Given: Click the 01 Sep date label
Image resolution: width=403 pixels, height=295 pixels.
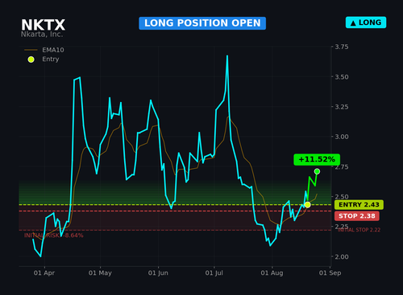Looking at the screenshot, I should (x=330, y=273).
